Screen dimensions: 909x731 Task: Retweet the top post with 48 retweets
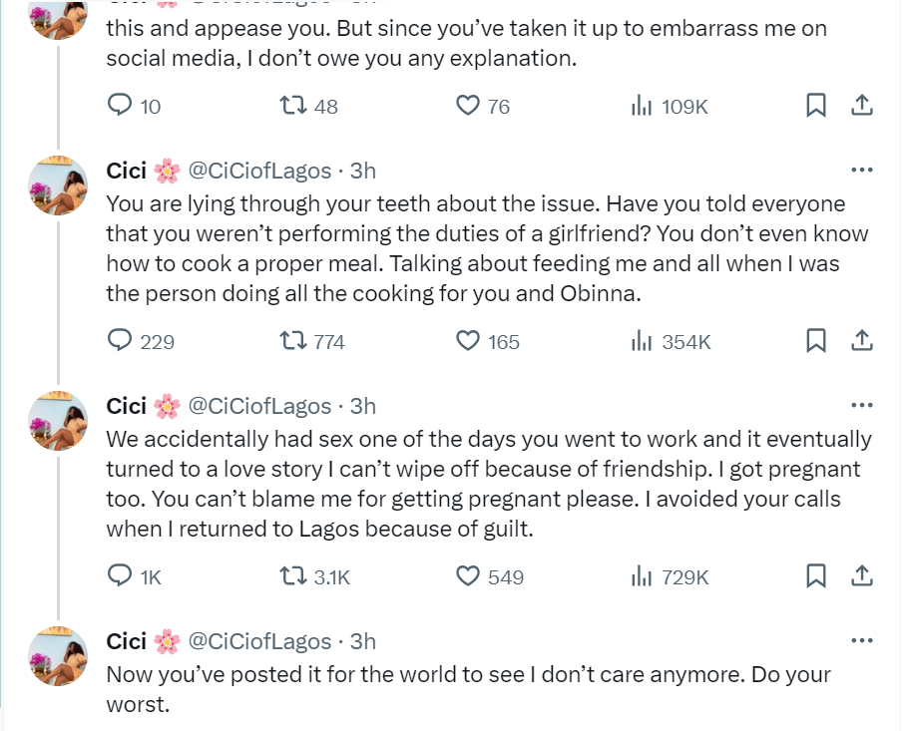coord(291,106)
